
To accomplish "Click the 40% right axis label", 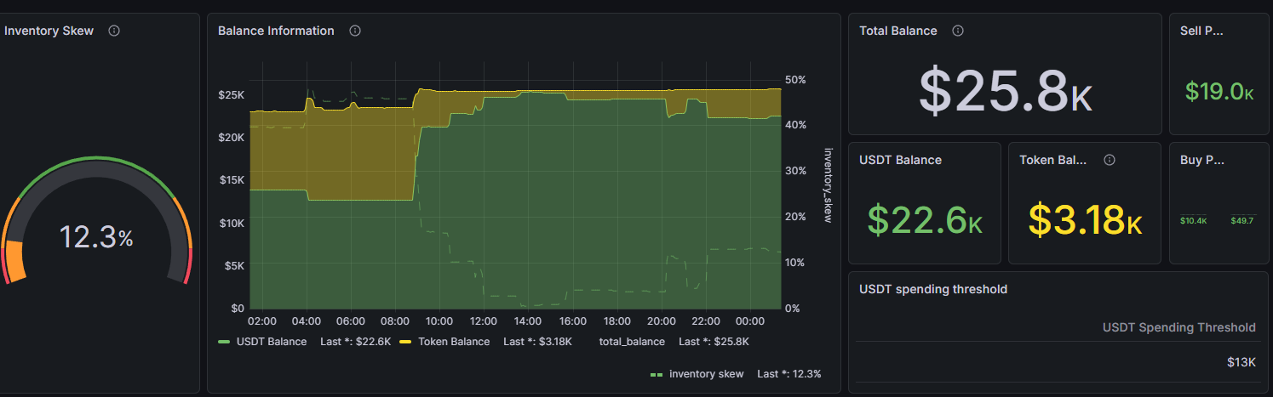I will coord(795,125).
